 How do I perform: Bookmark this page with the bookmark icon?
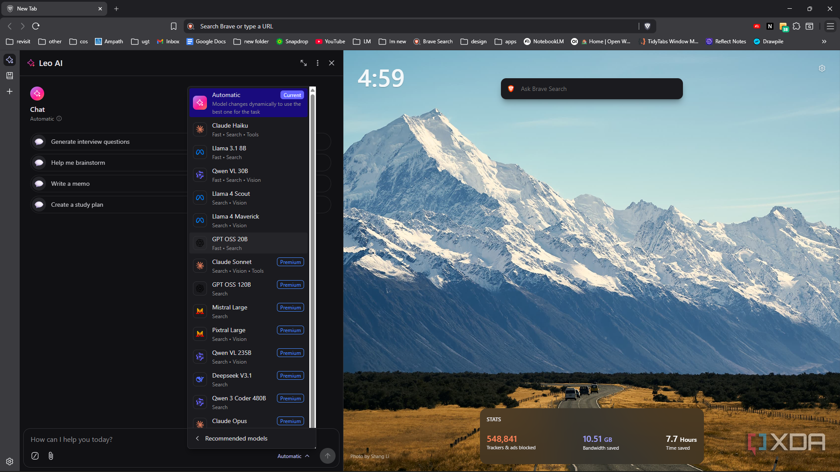[174, 26]
